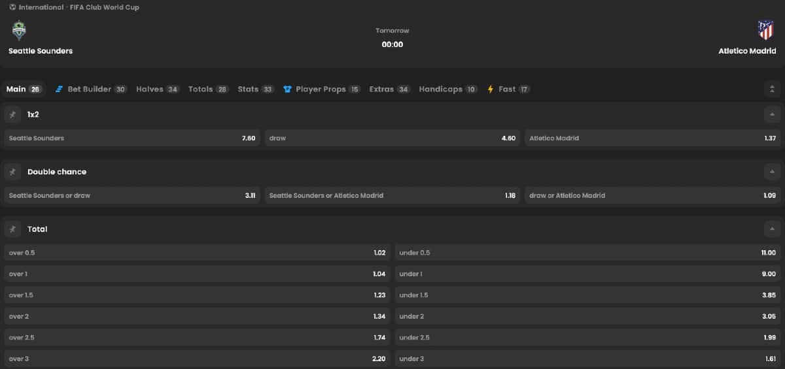The width and height of the screenshot is (785, 369).
Task: Pin the Double chance market
Action: tap(12, 172)
